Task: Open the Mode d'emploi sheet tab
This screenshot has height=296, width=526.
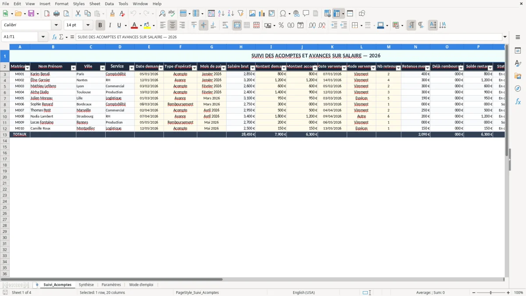Action: [x=141, y=285]
